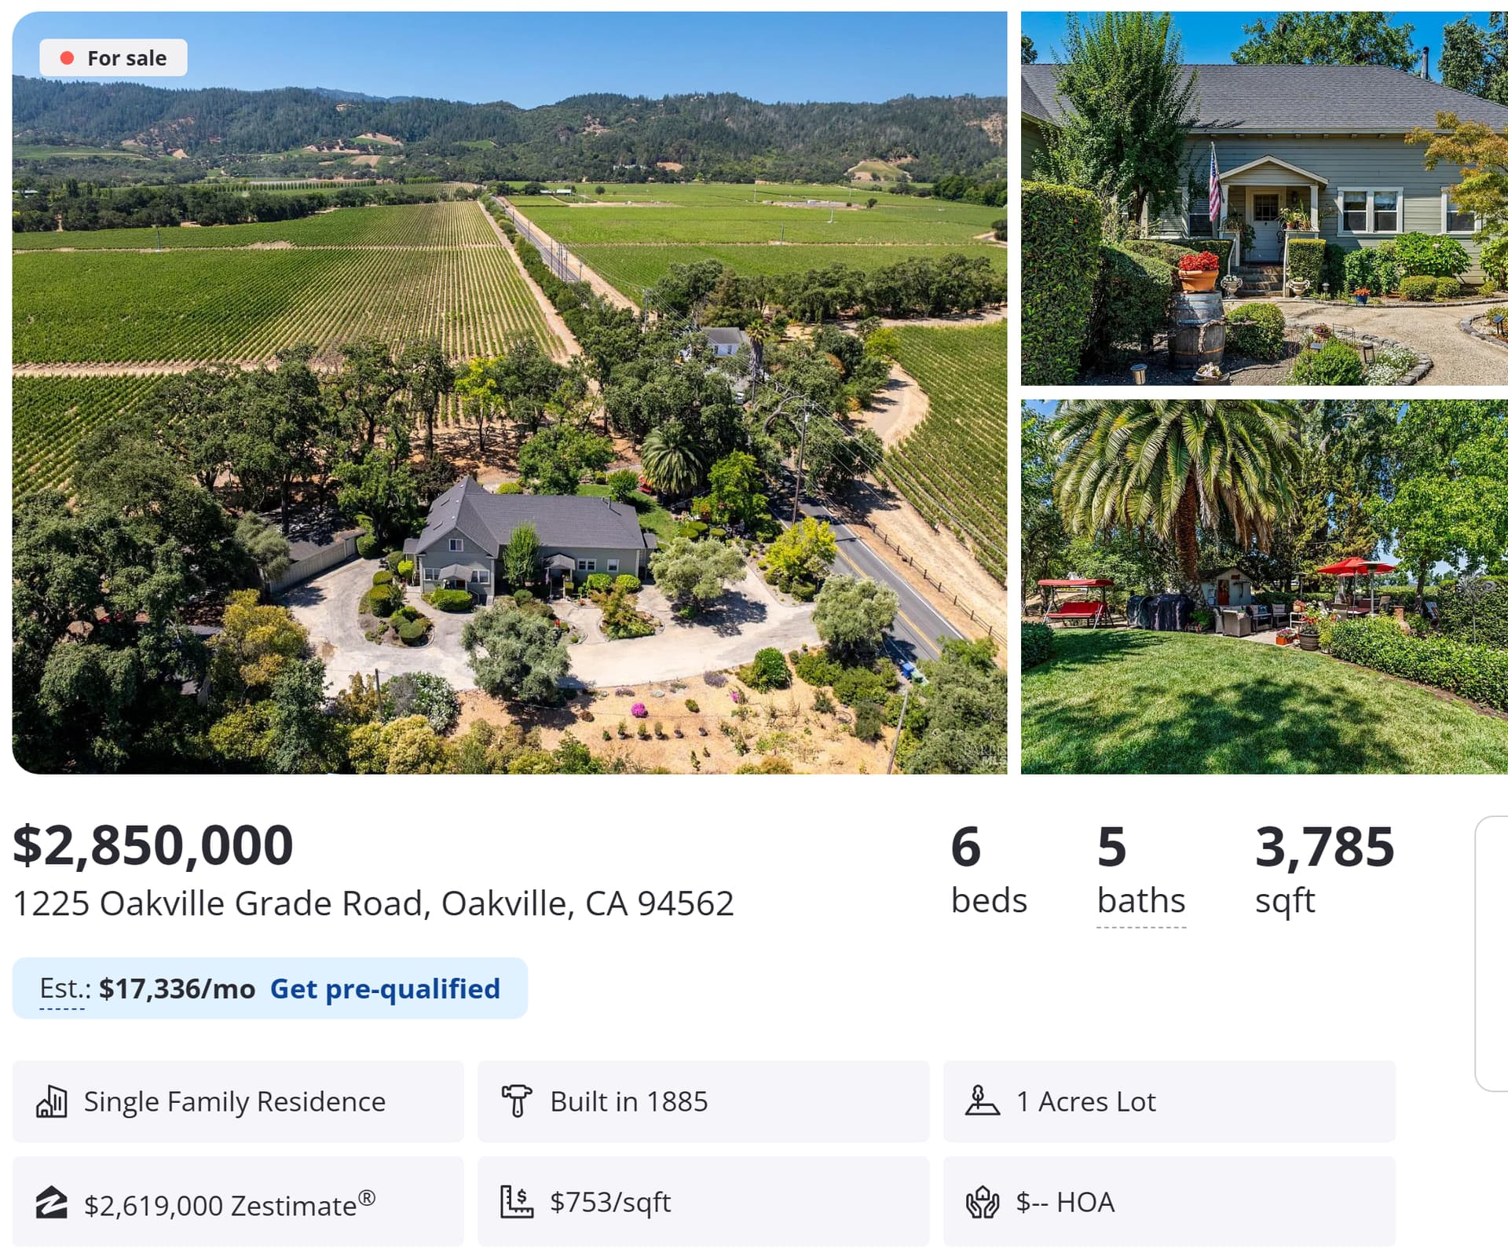This screenshot has width=1508, height=1253.
Task: Click the For sale badge
Action: pyautogui.click(x=114, y=58)
